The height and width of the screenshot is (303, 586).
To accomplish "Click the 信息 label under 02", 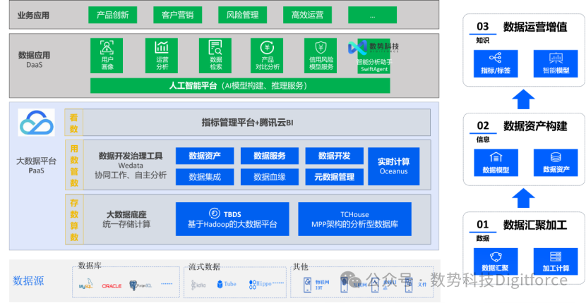I will (x=483, y=140).
